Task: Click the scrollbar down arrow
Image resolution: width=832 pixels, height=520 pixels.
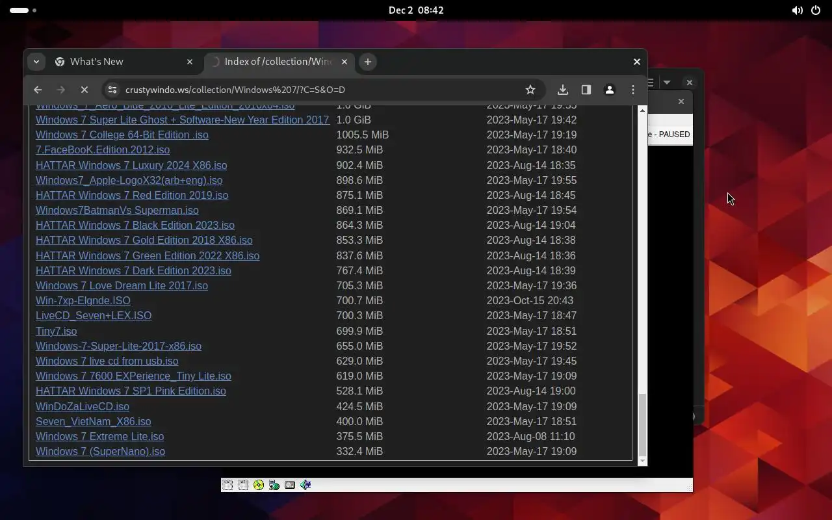Action: pyautogui.click(x=642, y=461)
